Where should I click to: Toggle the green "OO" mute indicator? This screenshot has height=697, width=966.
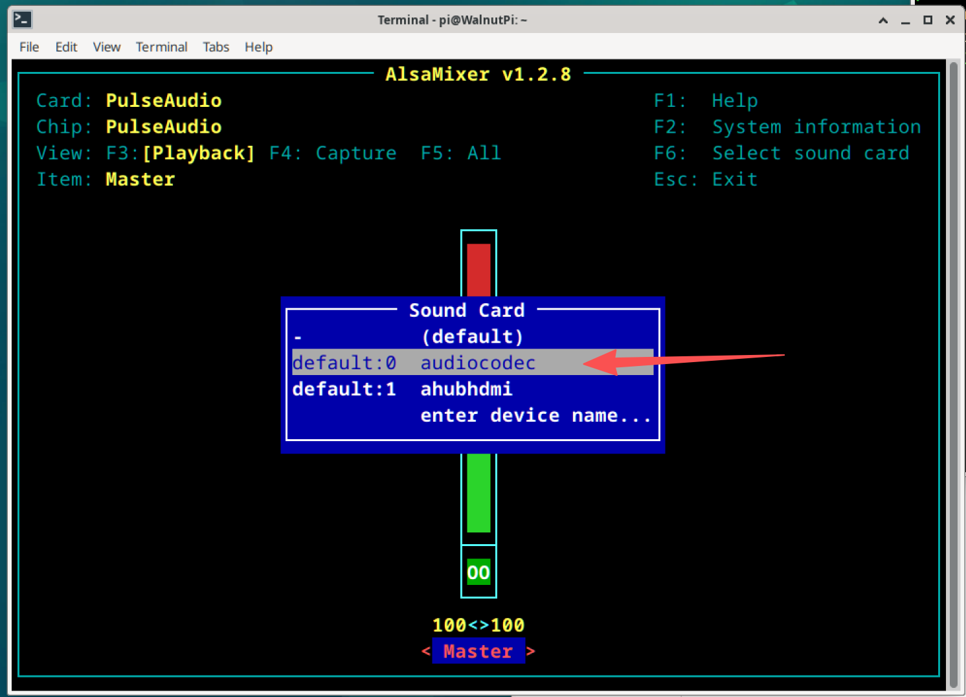click(x=478, y=572)
